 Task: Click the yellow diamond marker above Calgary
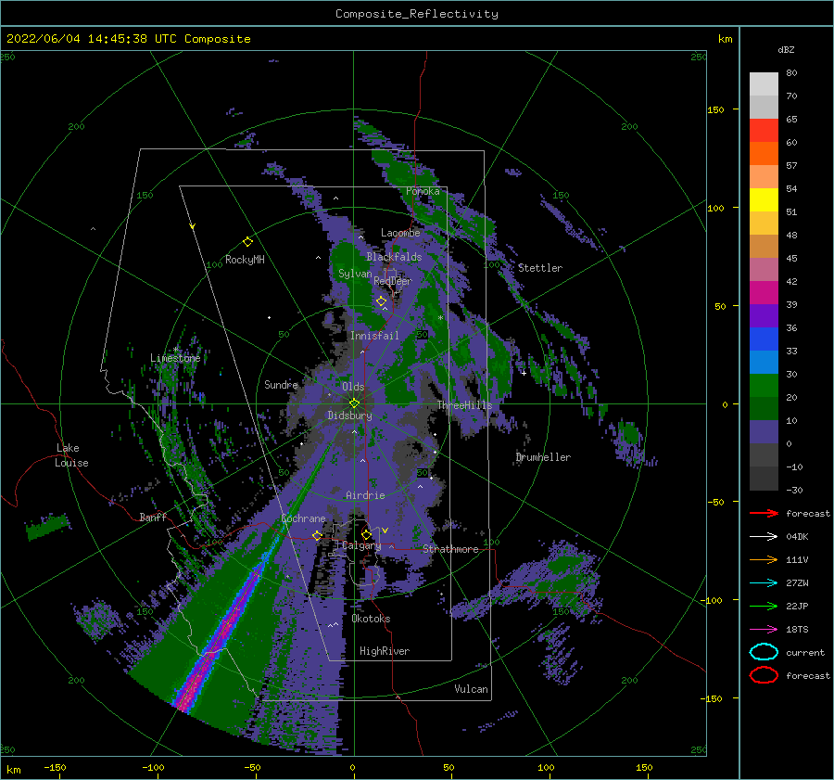[x=366, y=534]
